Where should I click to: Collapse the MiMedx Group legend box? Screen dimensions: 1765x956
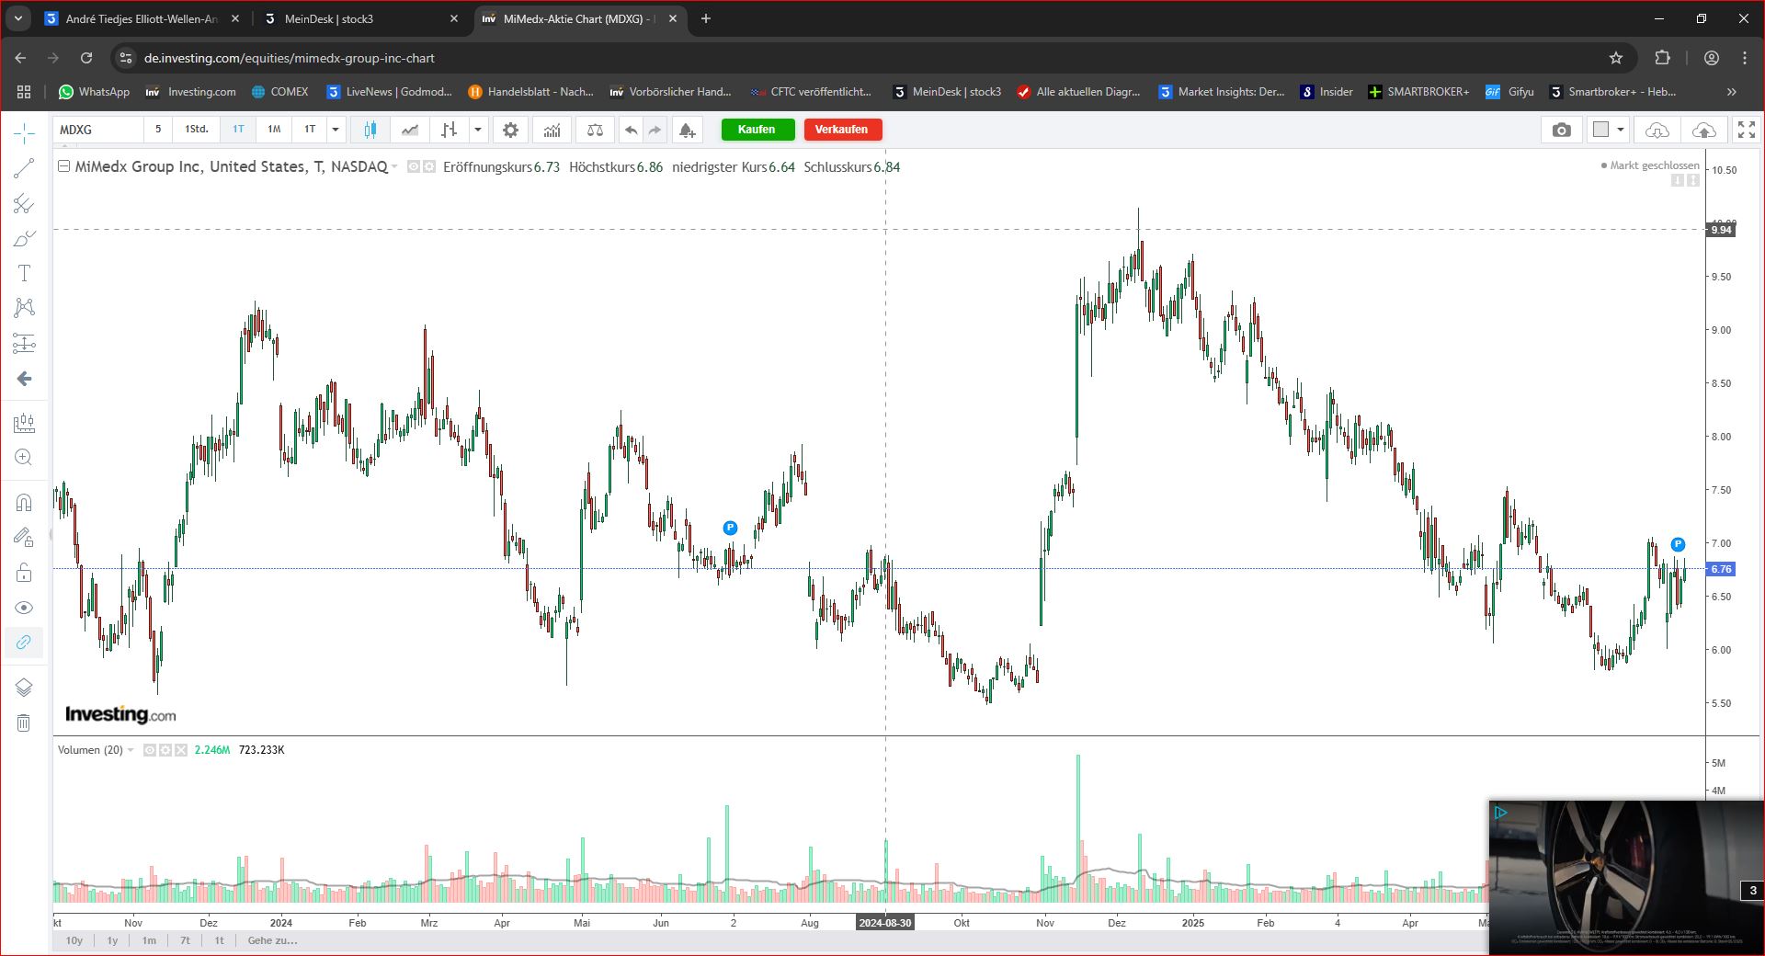click(x=63, y=166)
